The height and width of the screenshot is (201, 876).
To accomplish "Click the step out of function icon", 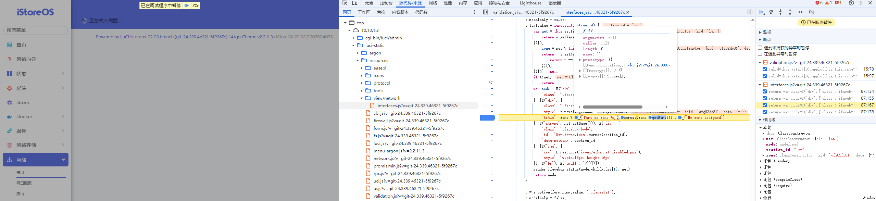I will tap(790, 12).
